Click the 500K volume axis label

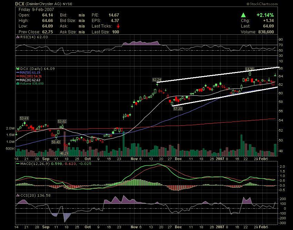click(10, 149)
